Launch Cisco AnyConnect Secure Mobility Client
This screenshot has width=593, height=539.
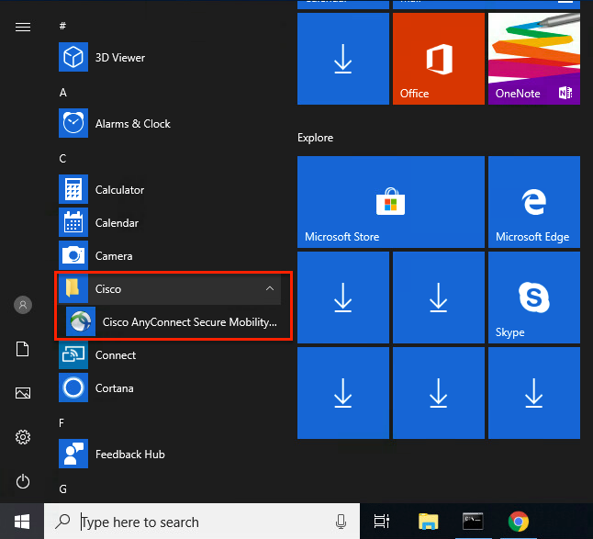pos(173,322)
